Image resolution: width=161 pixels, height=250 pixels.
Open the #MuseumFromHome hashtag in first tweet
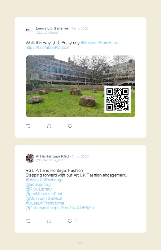coord(100,43)
